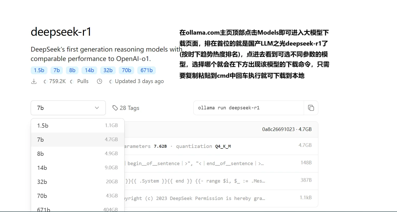This screenshot has height=212, width=397.
Task: Click the download icon below the model description
Action: [x=34, y=81]
